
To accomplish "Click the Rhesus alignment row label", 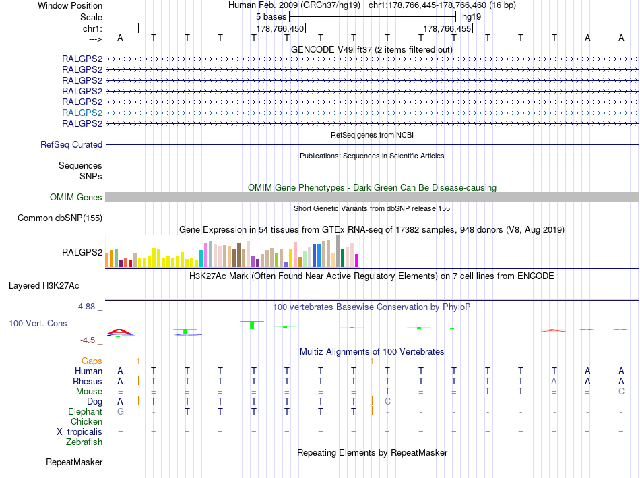I will pos(88,381).
